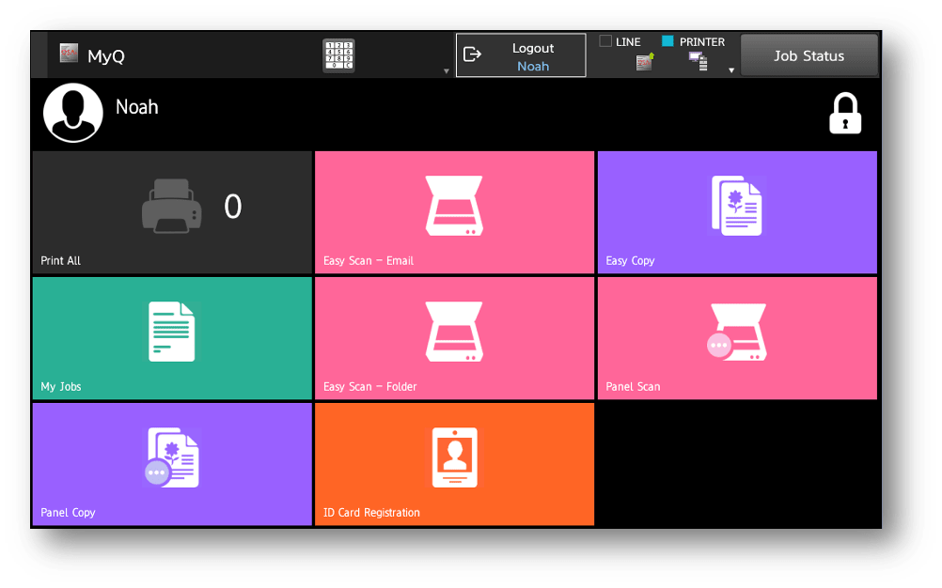
Task: Click the username Noah beside avatar
Action: (x=137, y=107)
